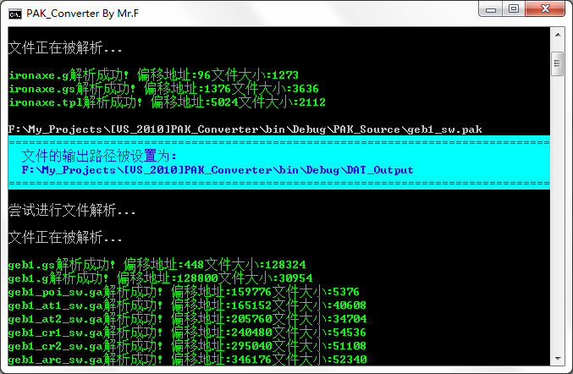Open the console system menu icon
This screenshot has width=573, height=374.
click(14, 10)
